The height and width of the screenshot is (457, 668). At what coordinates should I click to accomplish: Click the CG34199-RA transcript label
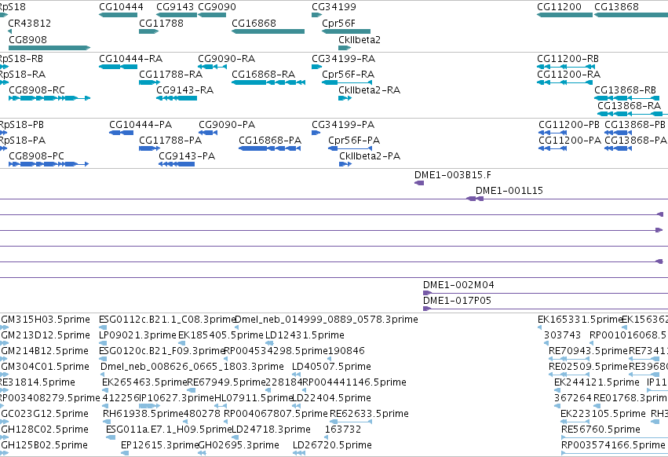[x=343, y=58]
